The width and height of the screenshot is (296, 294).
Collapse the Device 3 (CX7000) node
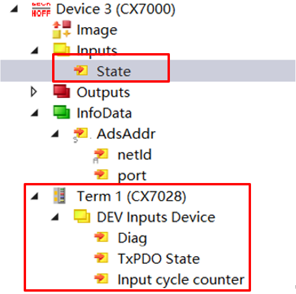coord(14,9)
